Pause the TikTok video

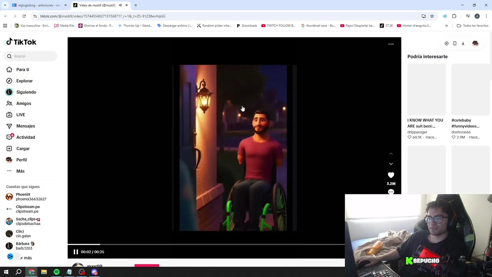coord(76,252)
